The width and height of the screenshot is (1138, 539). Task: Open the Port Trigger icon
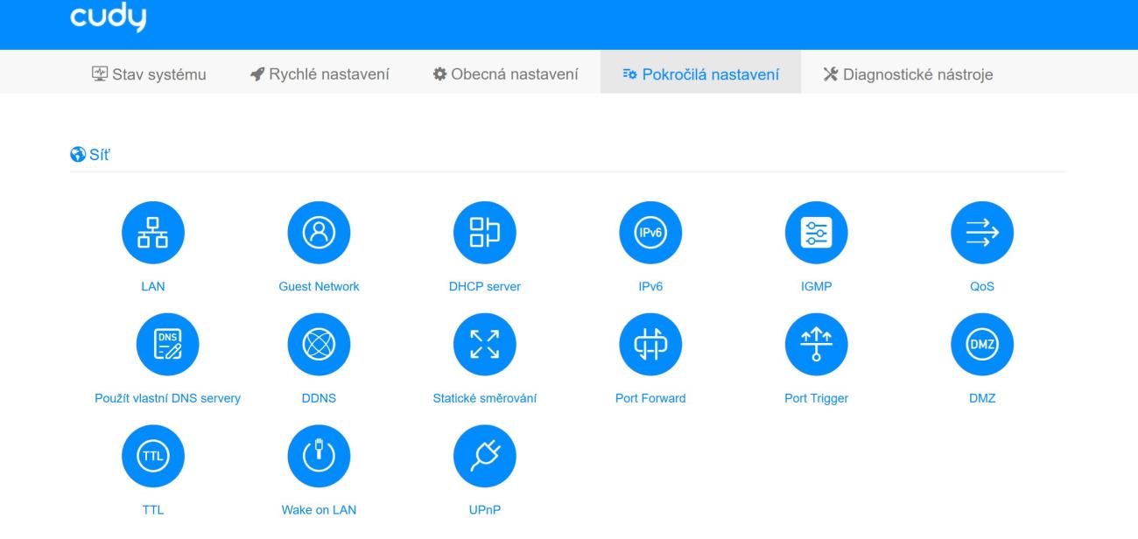817,344
